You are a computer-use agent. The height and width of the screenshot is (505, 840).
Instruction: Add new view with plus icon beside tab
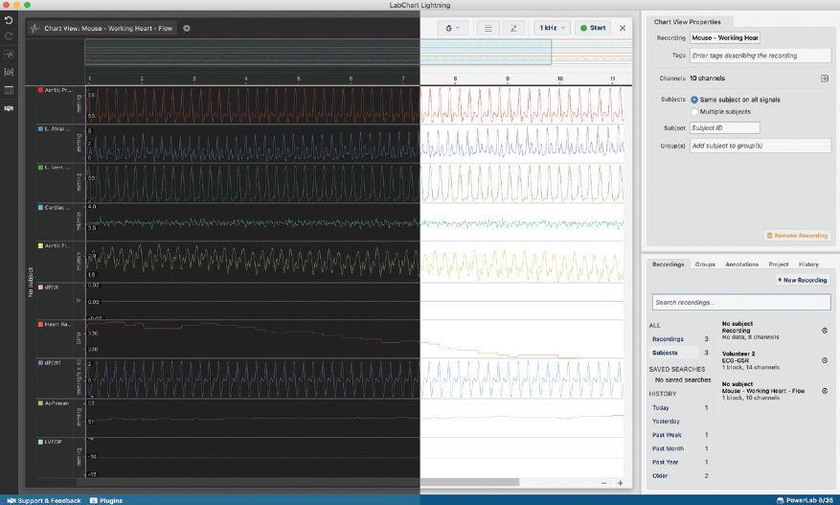coord(187,29)
